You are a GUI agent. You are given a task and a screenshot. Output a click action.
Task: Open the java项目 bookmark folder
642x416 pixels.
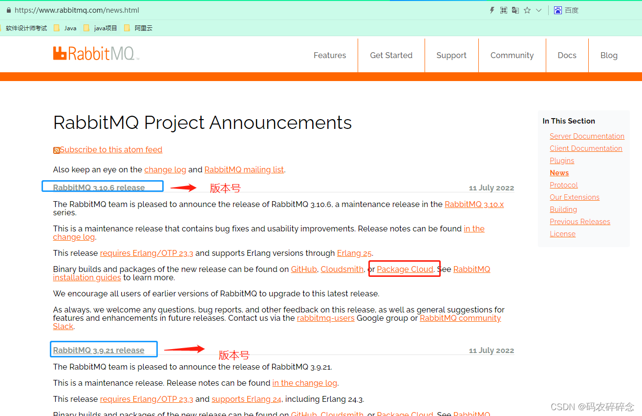(101, 28)
